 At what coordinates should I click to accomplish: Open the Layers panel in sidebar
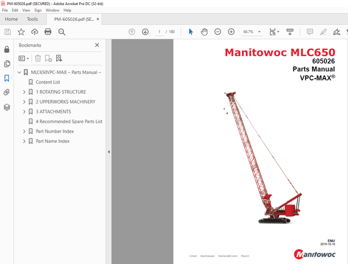coord(7,107)
